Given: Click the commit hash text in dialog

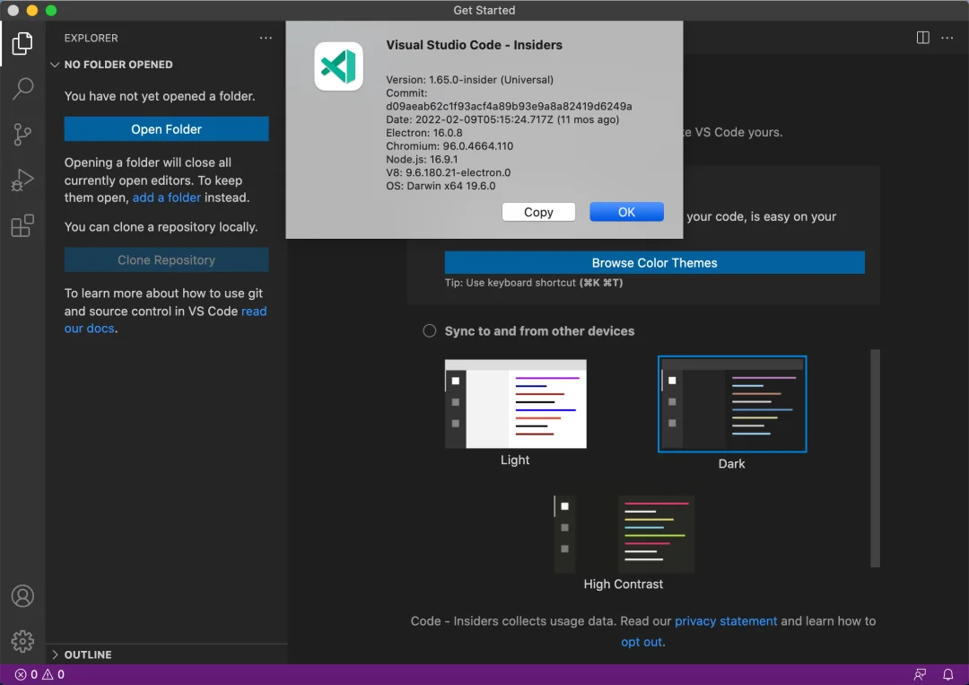Looking at the screenshot, I should (x=509, y=106).
